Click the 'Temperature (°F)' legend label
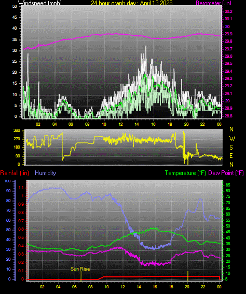This screenshot has height=294, width=246. 185,173
